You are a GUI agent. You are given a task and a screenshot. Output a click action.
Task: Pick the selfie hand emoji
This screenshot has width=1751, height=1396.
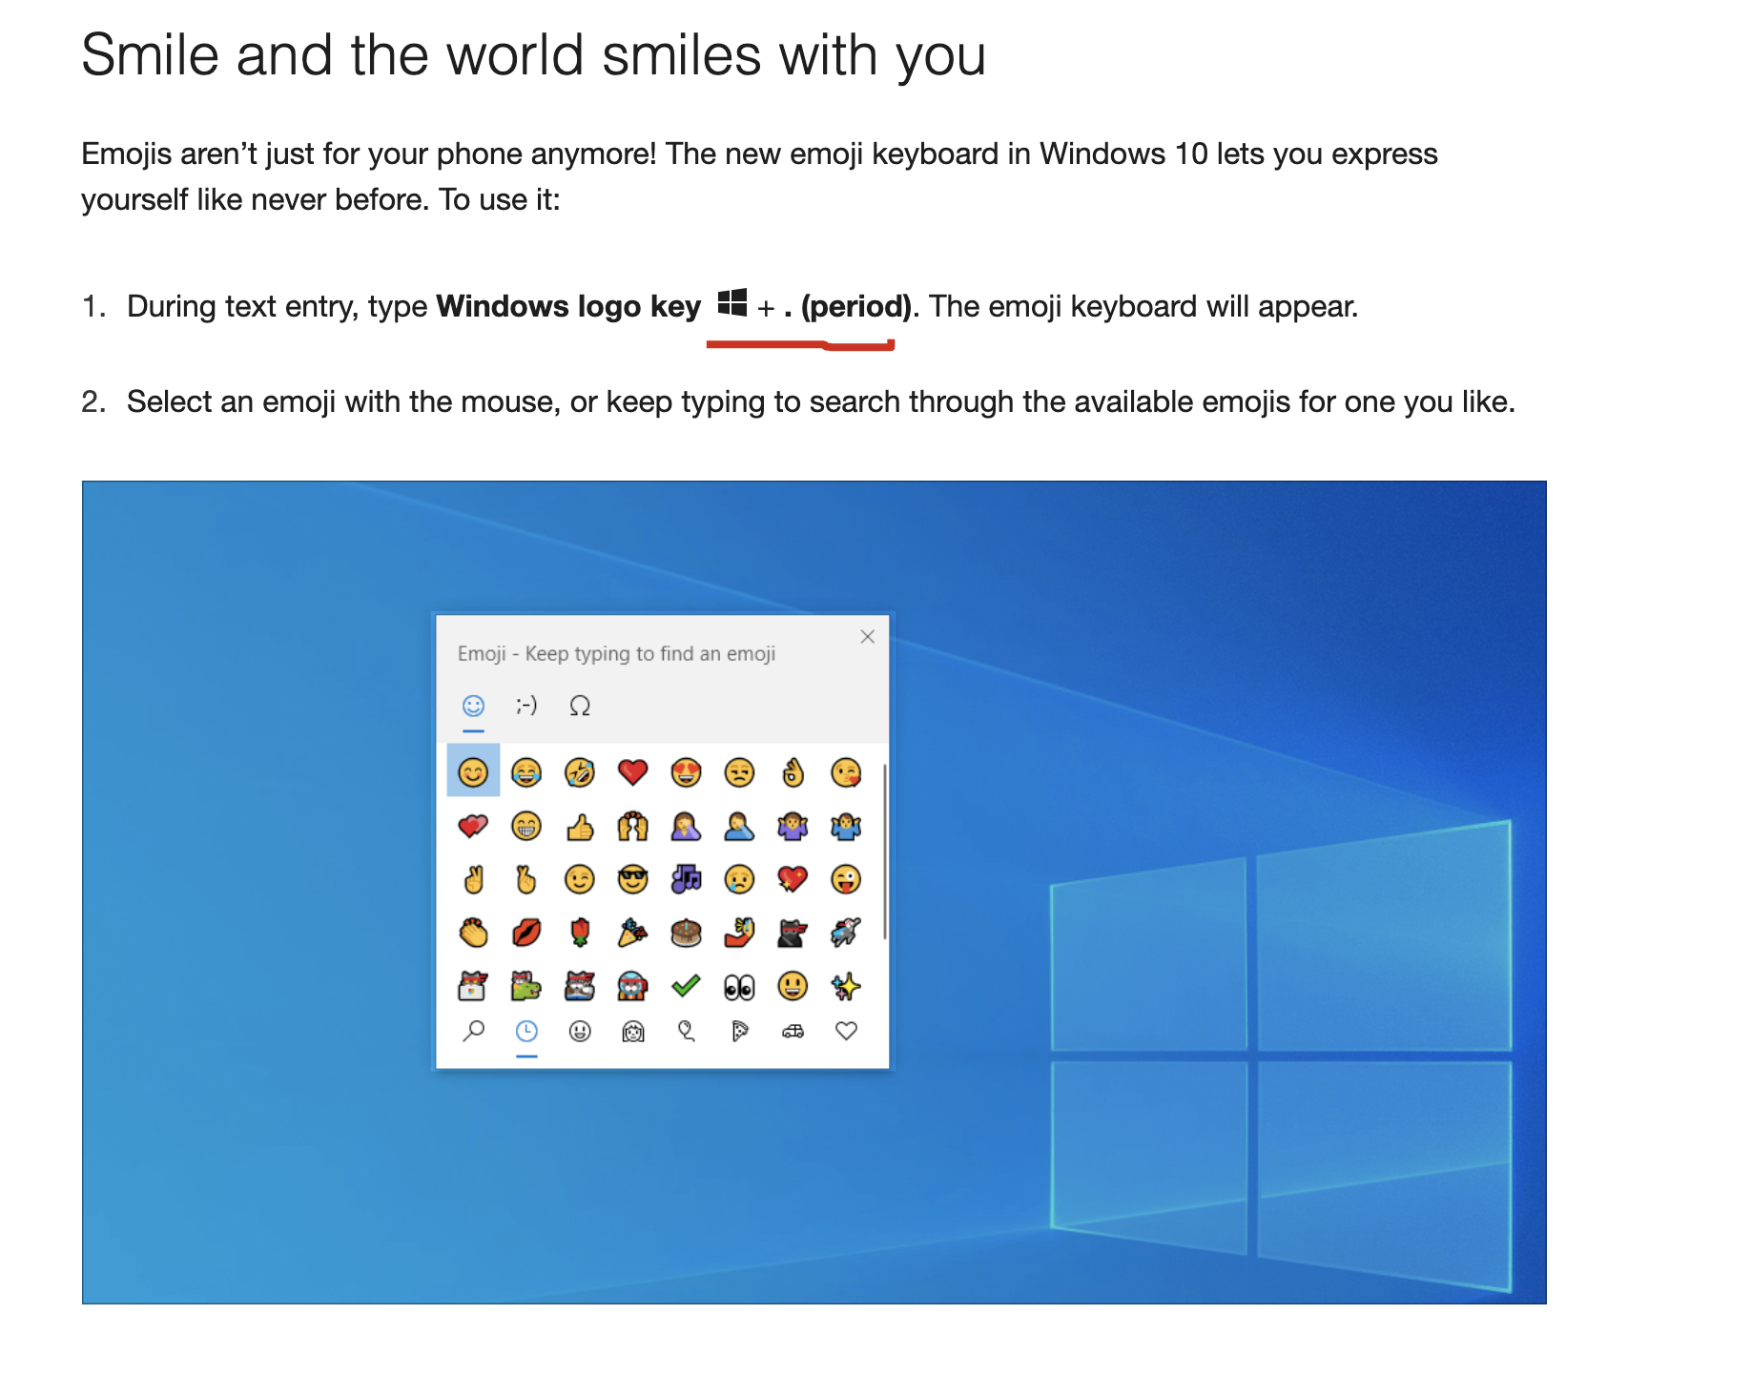(x=739, y=932)
